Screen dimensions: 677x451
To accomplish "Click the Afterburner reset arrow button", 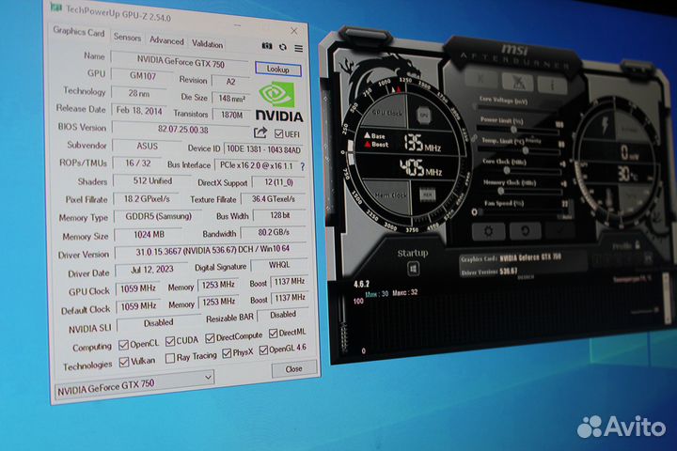I will tap(525, 231).
